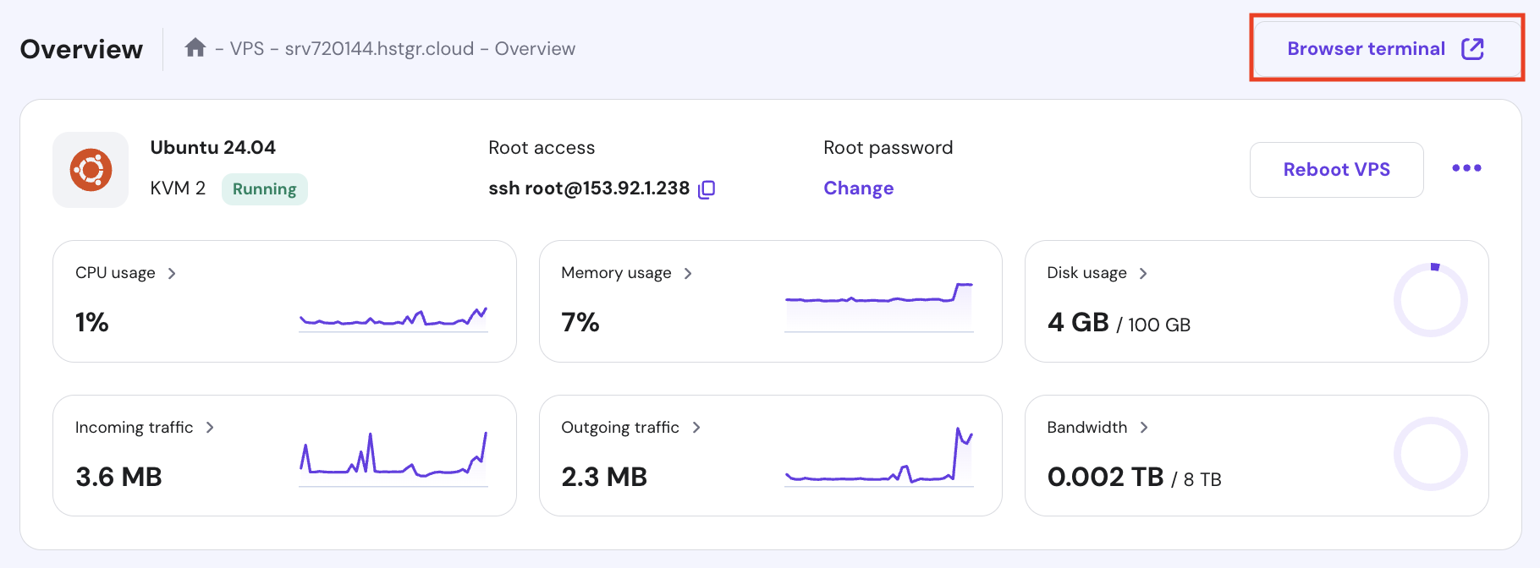
Task: Click the Disk usage donut chart
Action: (1430, 300)
